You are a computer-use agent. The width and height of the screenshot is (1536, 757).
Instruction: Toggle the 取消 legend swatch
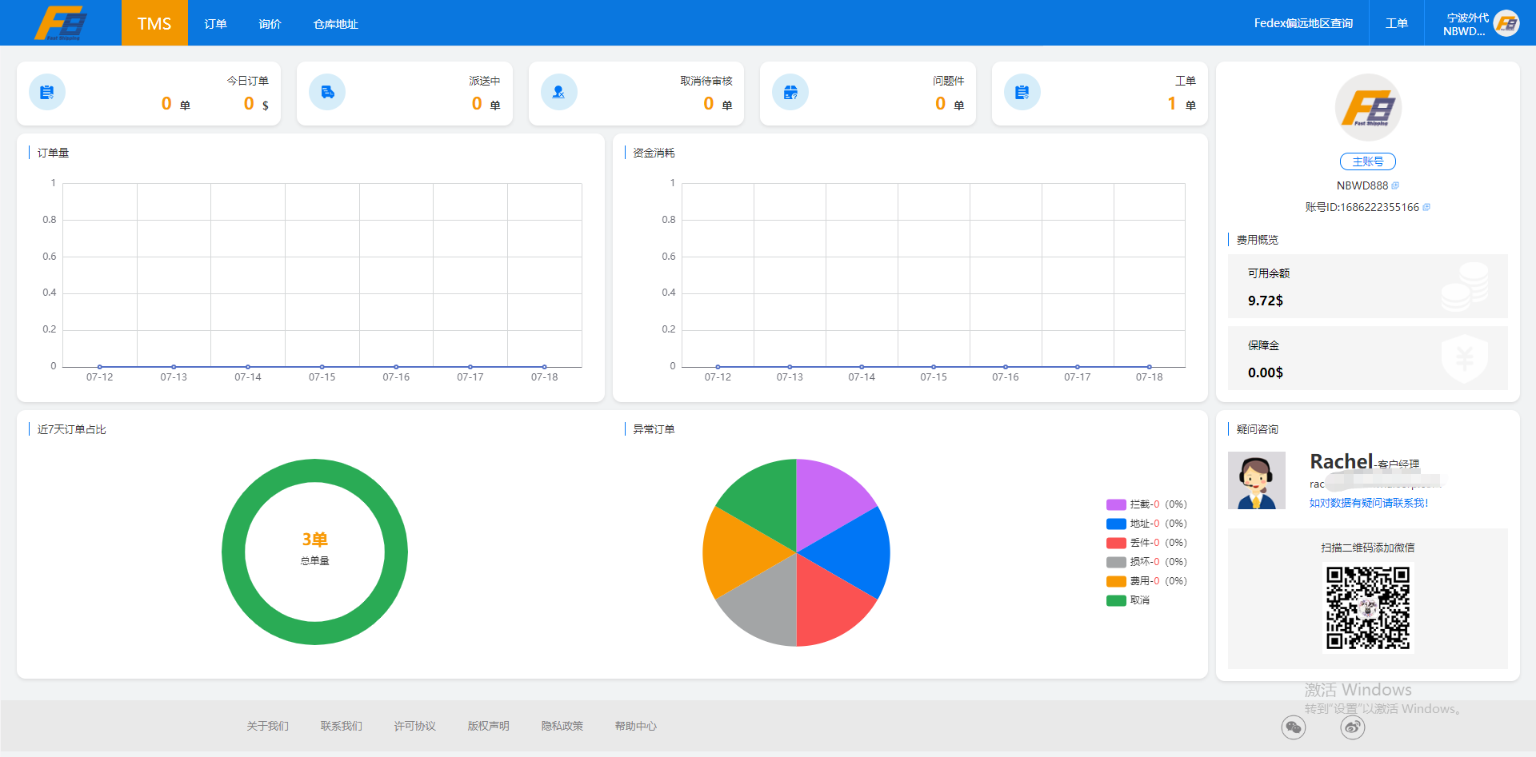(x=1116, y=600)
